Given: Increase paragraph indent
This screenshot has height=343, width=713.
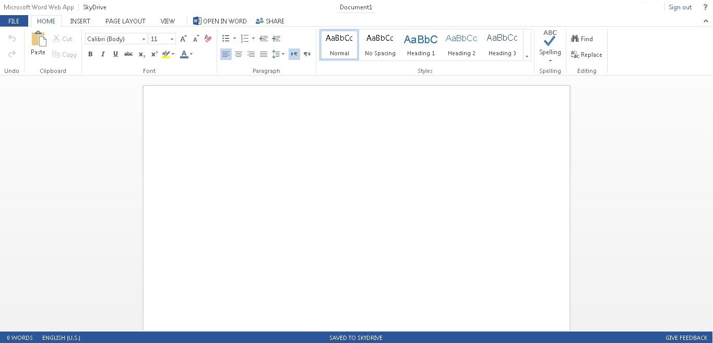Looking at the screenshot, I should [x=276, y=39].
